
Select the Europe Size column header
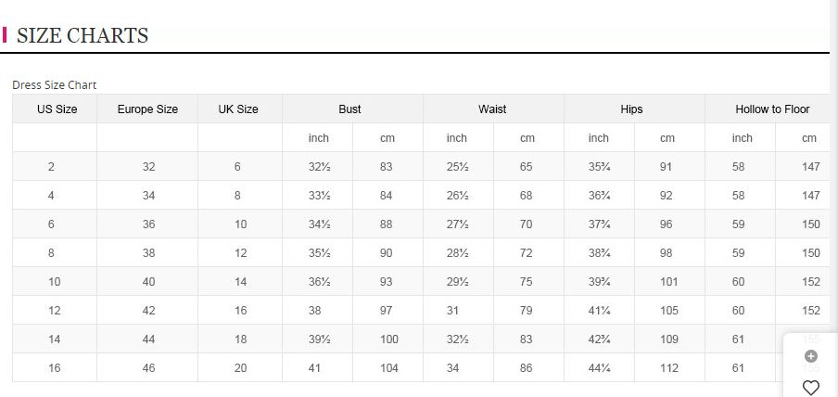coord(147,109)
